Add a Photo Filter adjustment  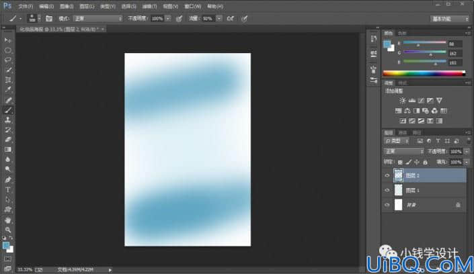(x=426, y=111)
